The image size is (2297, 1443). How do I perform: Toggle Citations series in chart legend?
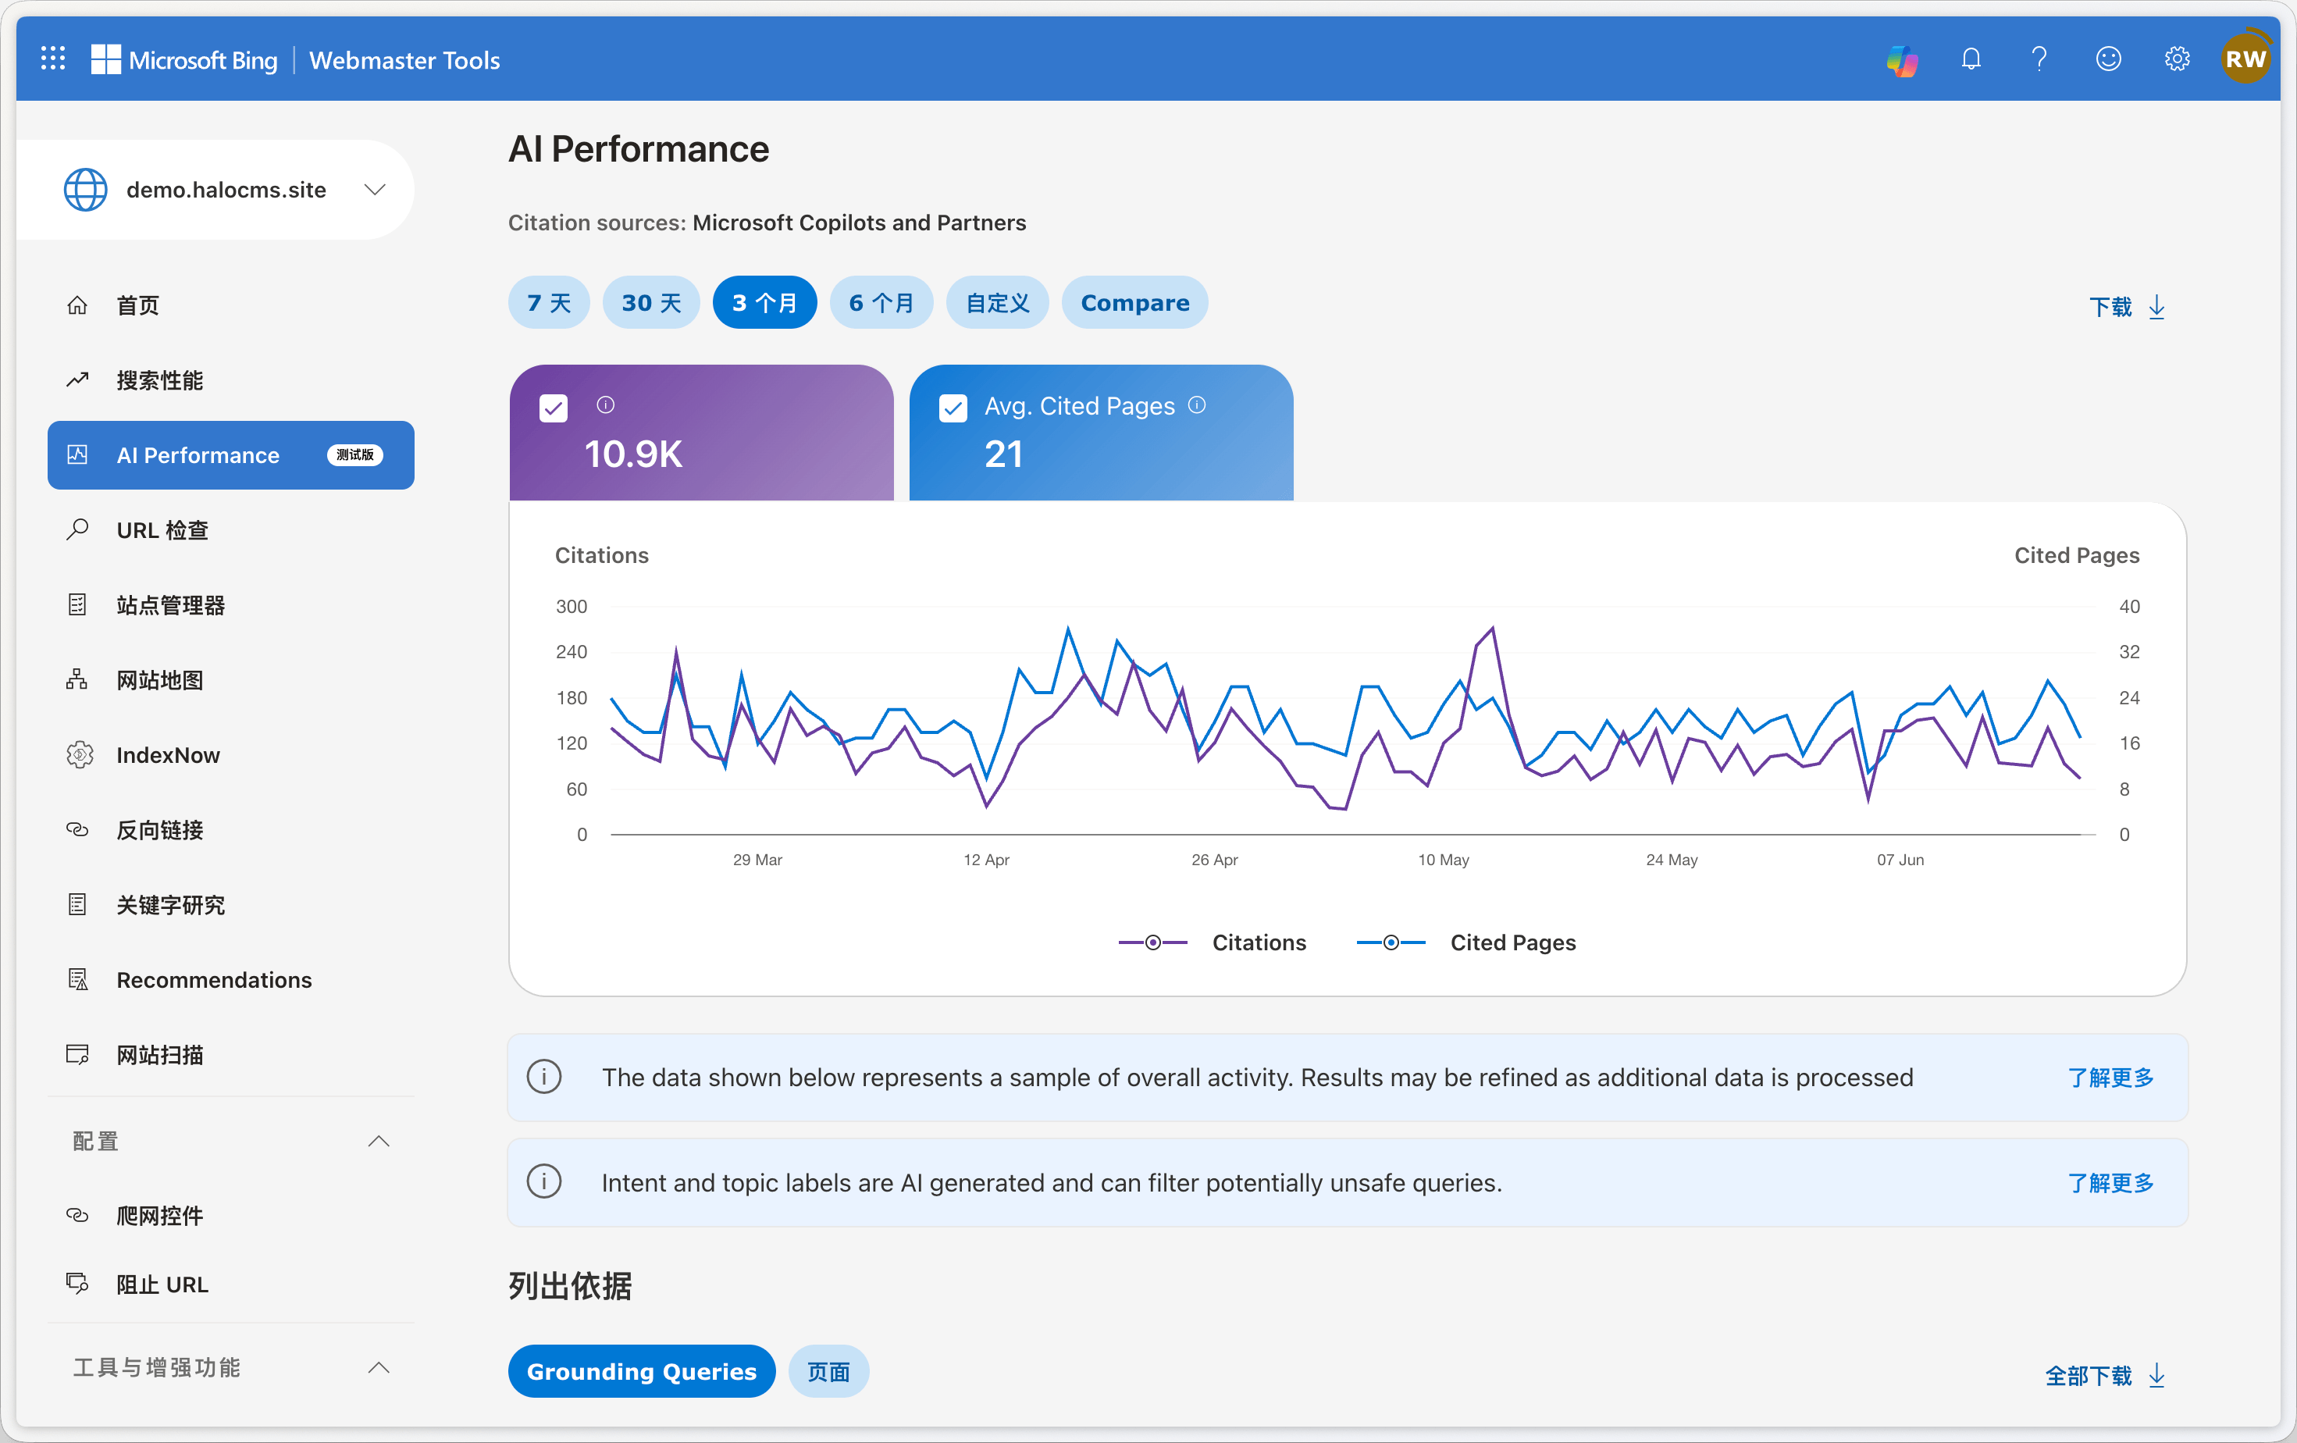pos(1213,942)
